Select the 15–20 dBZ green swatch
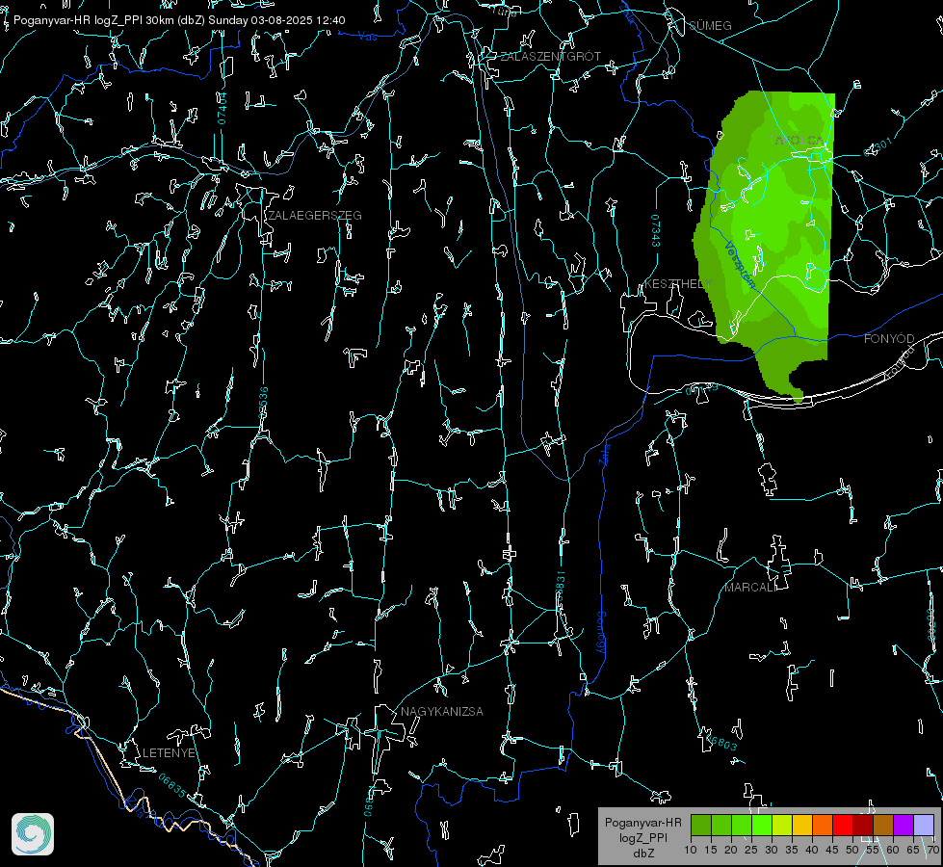Screen dimensions: 943x867 point(721,826)
